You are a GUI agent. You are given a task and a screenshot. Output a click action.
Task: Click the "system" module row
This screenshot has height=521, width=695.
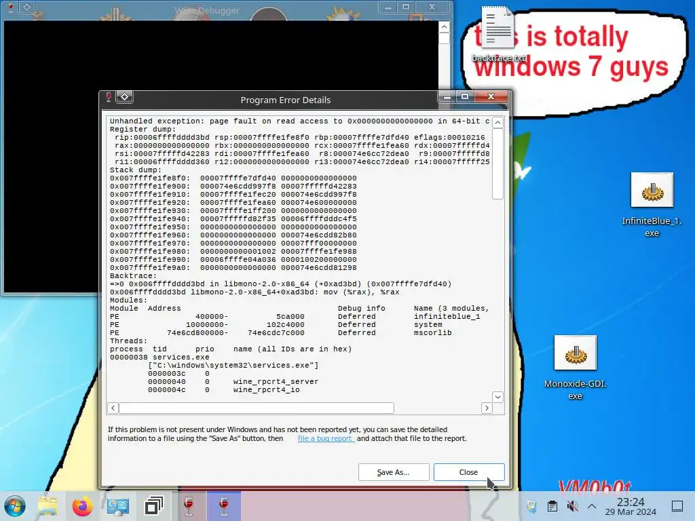(x=276, y=325)
